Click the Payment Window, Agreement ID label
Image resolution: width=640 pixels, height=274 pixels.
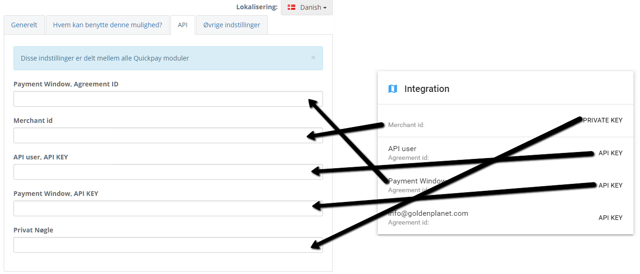pos(66,84)
